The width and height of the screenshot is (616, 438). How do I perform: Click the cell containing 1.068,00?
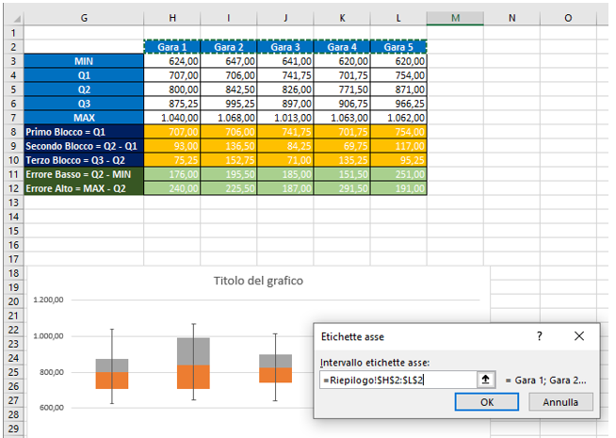229,118
